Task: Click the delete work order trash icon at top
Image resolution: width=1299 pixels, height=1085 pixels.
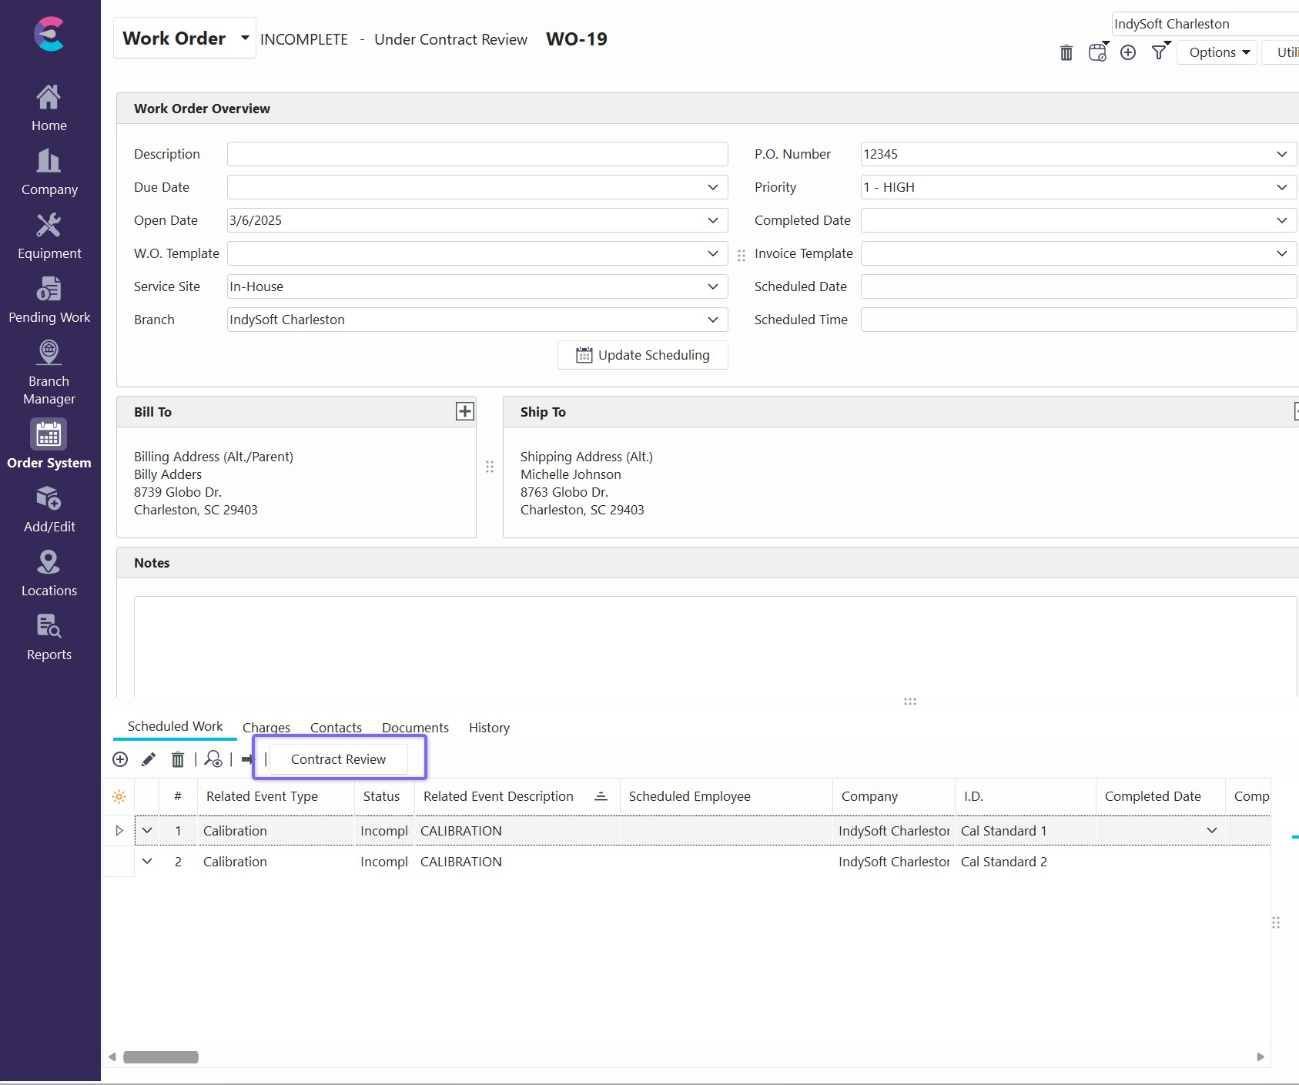Action: click(1066, 52)
